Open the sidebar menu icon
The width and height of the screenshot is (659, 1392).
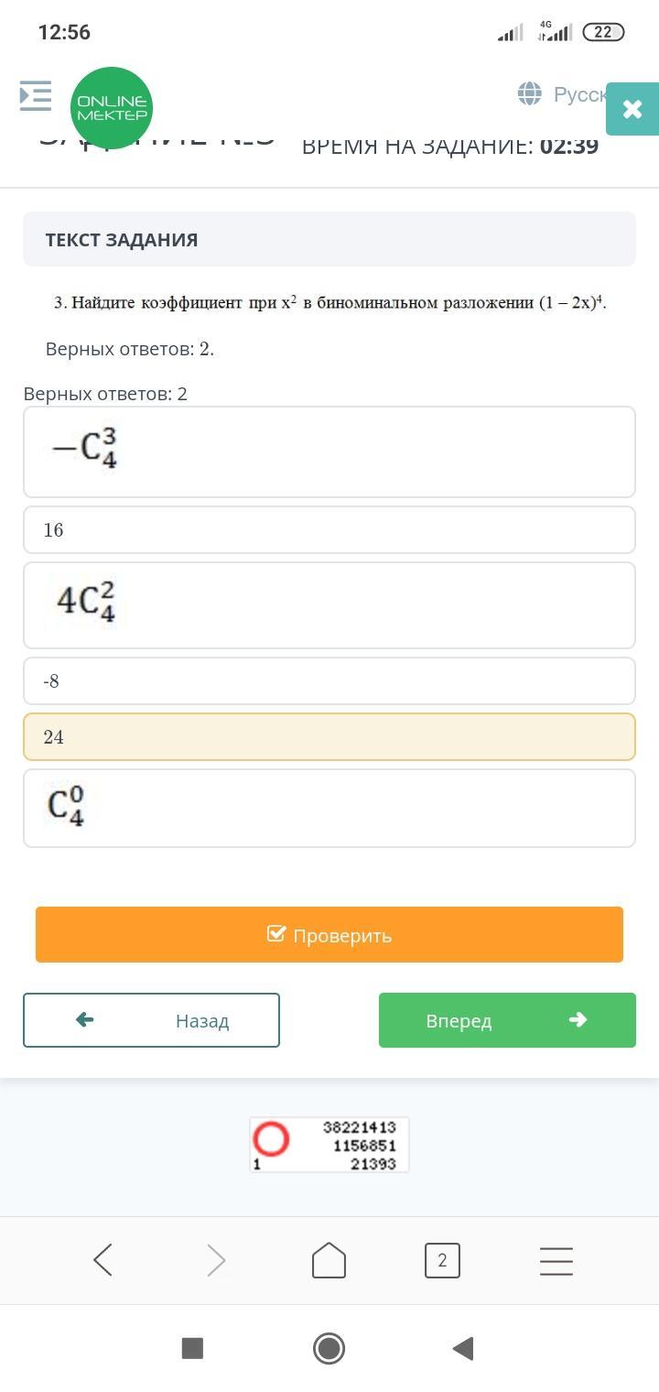click(x=36, y=95)
